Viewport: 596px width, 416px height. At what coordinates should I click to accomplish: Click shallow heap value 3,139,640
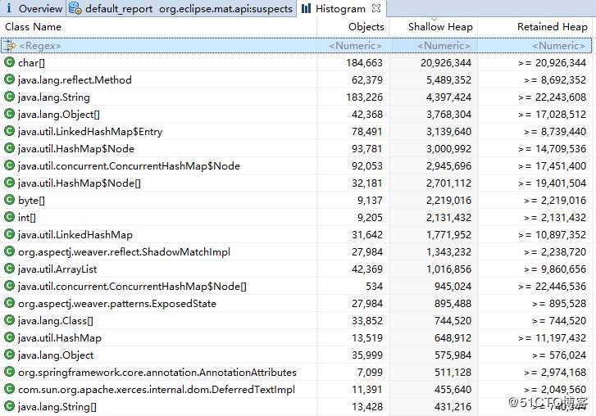(448, 131)
